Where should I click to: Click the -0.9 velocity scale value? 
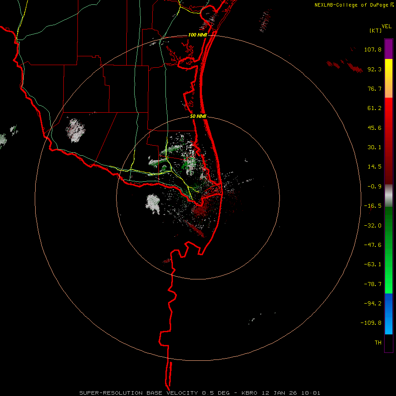click(374, 187)
